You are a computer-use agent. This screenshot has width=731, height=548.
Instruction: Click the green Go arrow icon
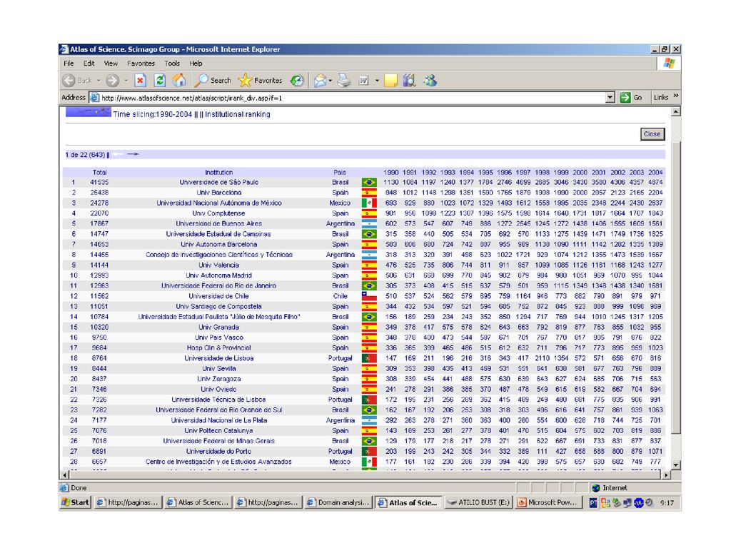point(625,97)
